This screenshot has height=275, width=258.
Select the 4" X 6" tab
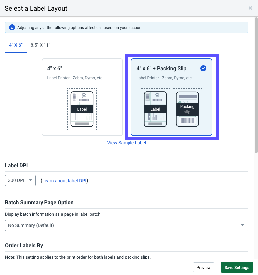point(15,45)
